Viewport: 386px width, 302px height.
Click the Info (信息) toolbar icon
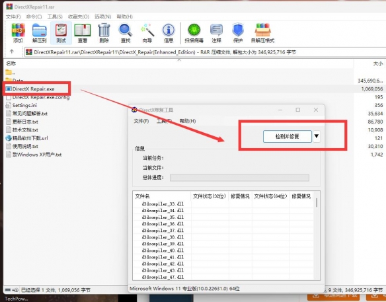point(169,33)
